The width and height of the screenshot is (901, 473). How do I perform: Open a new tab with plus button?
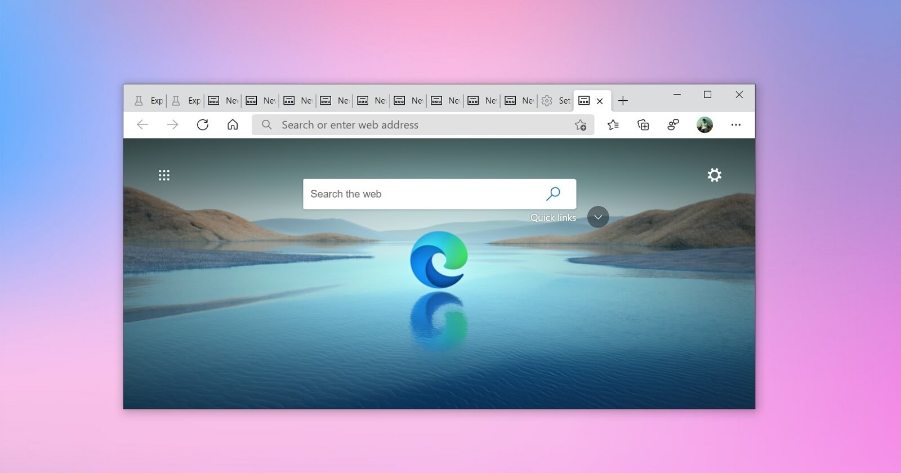coord(623,101)
